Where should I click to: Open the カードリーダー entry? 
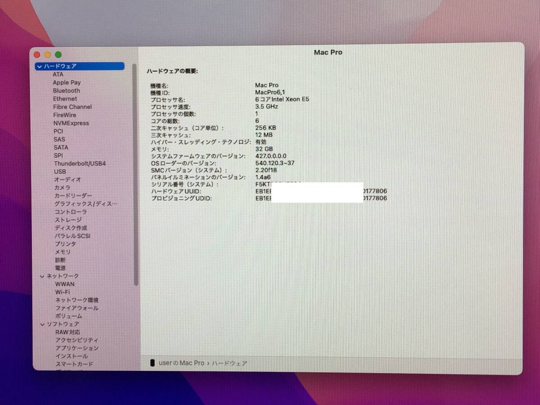73,196
